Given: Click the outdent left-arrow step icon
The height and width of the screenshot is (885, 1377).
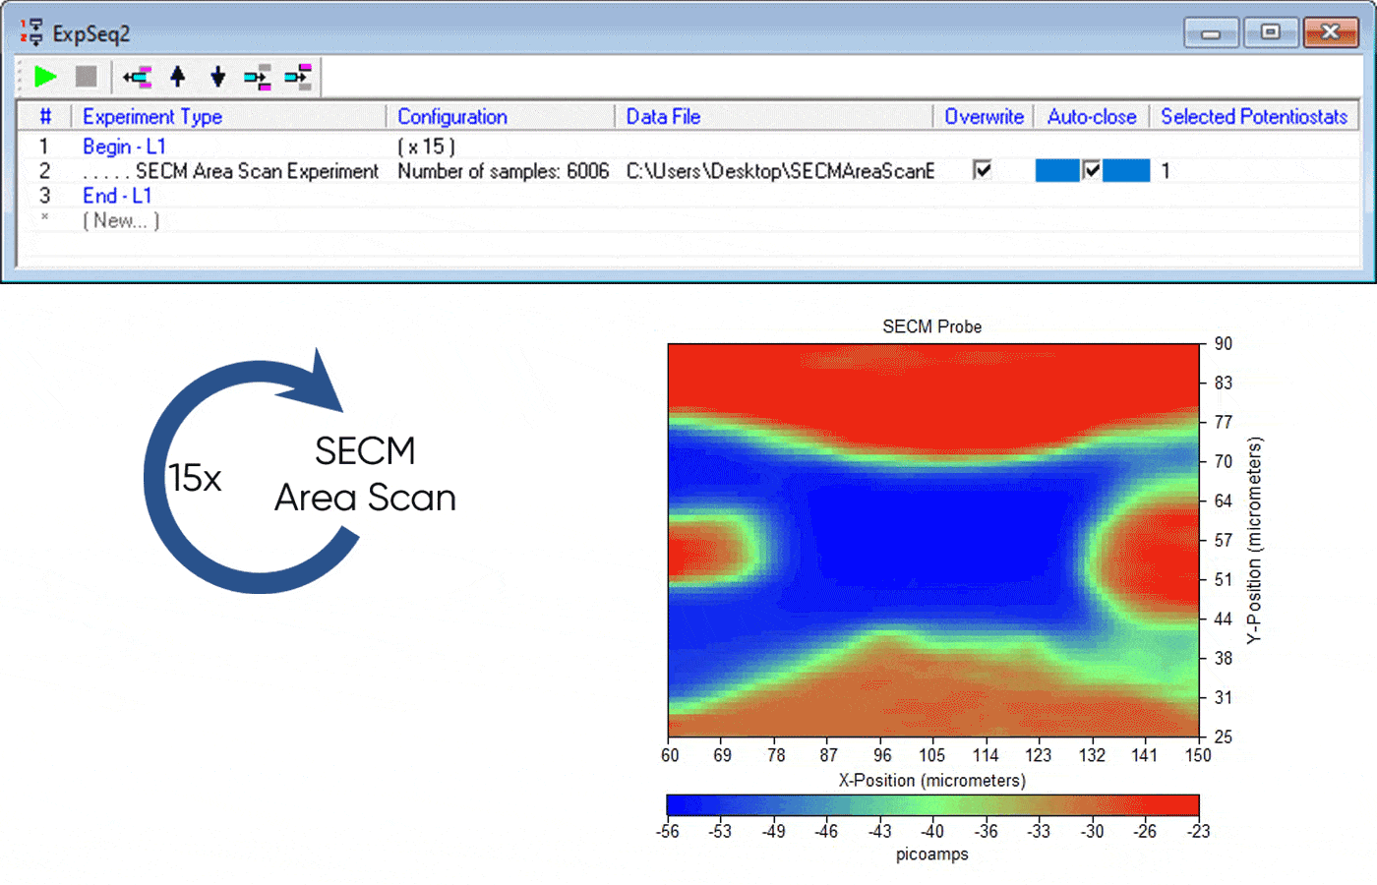Looking at the screenshot, I should [x=137, y=77].
